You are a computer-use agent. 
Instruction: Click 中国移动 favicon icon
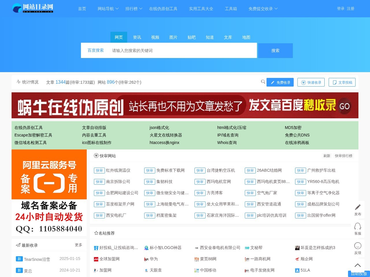point(197,270)
